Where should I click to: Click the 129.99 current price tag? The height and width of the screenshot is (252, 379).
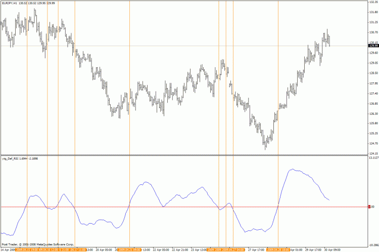coord(374,45)
